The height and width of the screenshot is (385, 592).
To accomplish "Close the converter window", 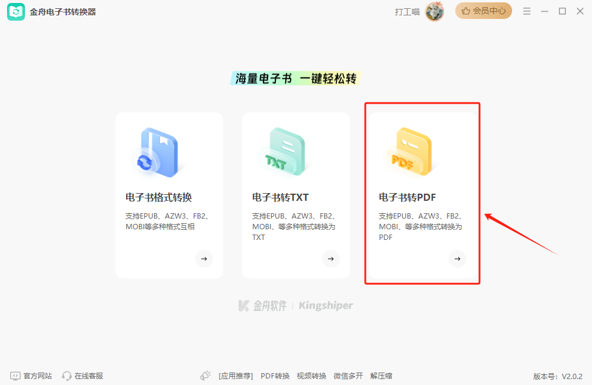I will pos(580,11).
